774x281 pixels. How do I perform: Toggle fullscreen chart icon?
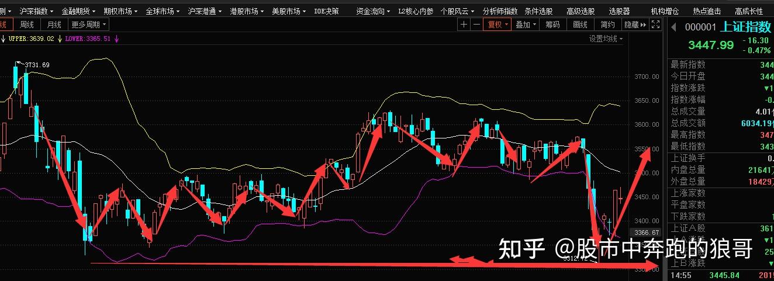click(x=656, y=25)
